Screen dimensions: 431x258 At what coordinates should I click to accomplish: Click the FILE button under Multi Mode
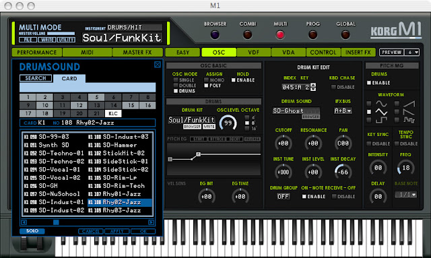pyautogui.click(x=28, y=40)
